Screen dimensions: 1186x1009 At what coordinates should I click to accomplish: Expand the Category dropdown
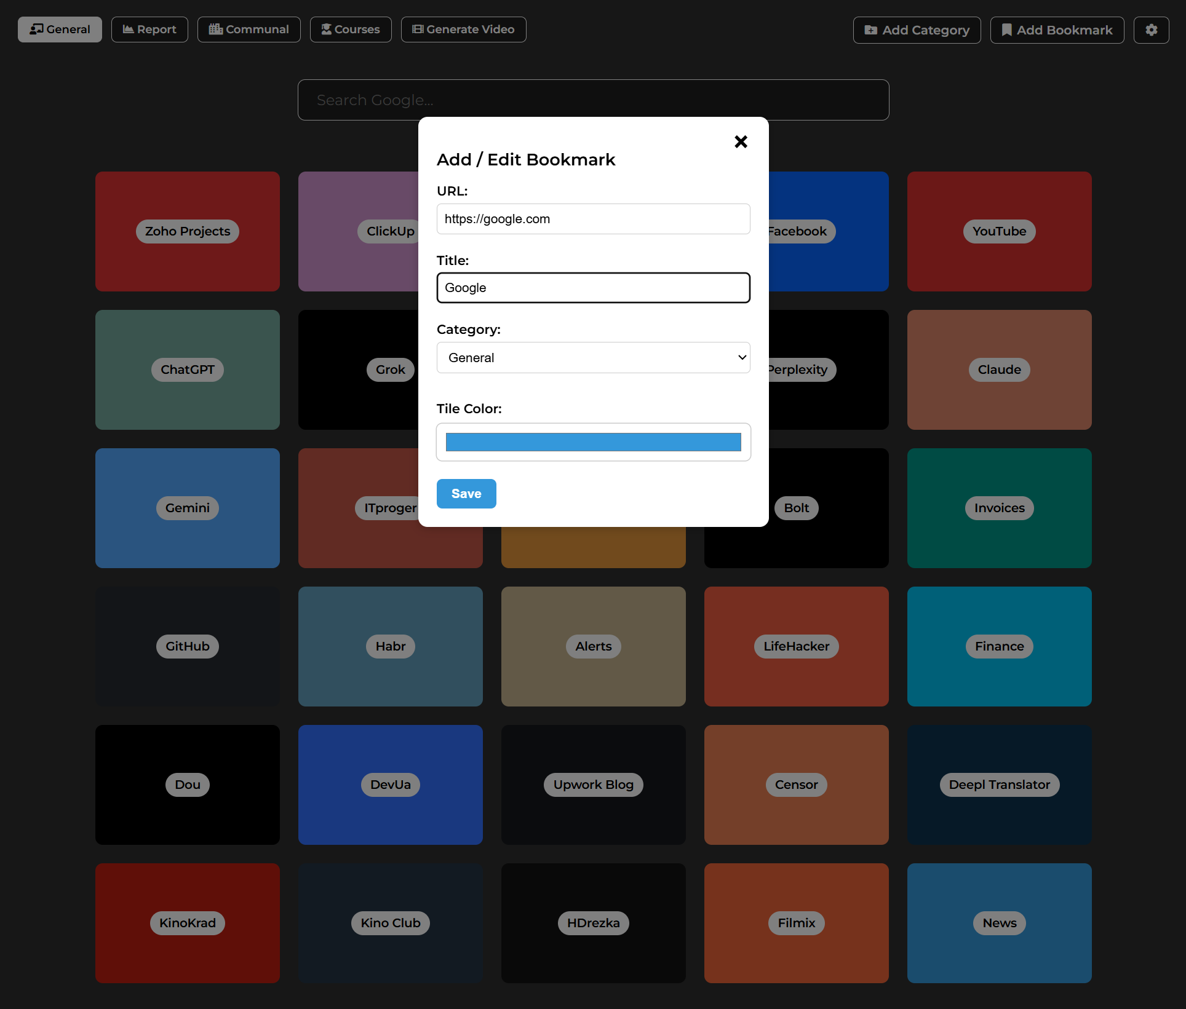point(593,358)
